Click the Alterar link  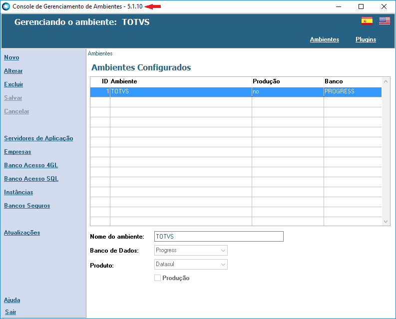coord(13,71)
